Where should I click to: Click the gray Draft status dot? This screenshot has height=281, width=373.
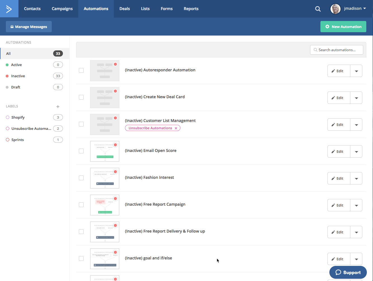(7, 87)
